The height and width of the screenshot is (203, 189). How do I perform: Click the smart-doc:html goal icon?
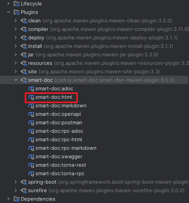31,97
